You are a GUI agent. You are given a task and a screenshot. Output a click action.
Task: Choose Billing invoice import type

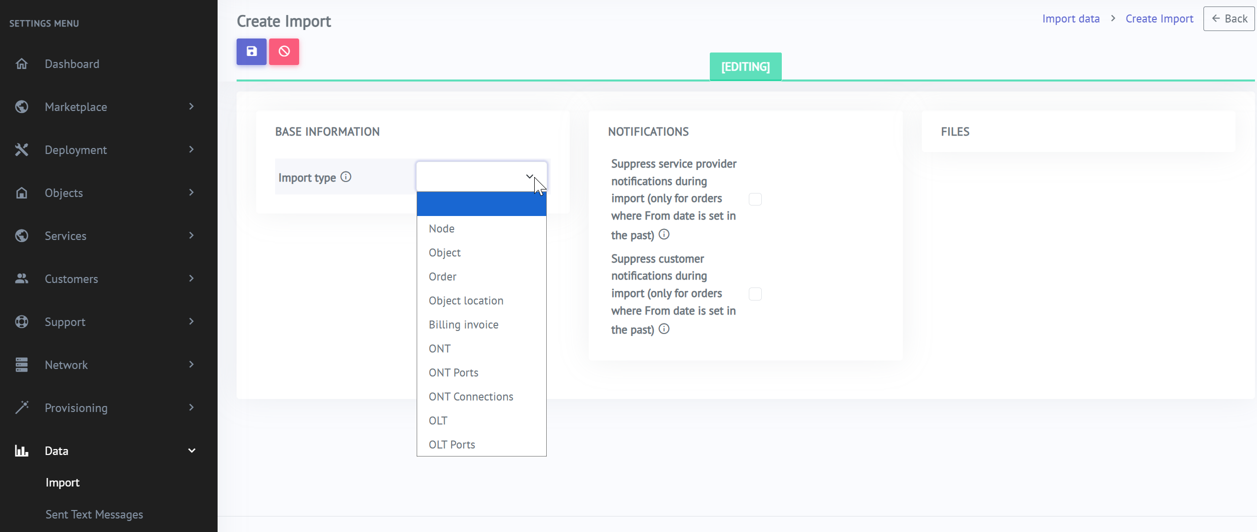(463, 325)
